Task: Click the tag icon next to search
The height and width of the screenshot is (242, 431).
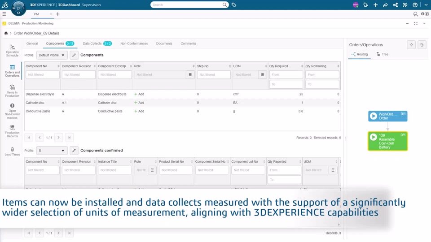Action: point(234,4)
